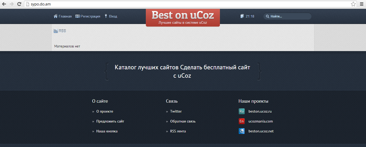Viewport: 366px width, 147px height.
Task: Click the magnifier icon in search box
Action: [x=268, y=16]
